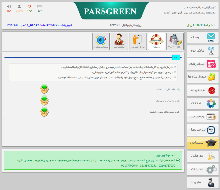Click the آموزش تصویری (video tutorial) icon
This screenshot has width=220, height=190.
pos(138,41)
